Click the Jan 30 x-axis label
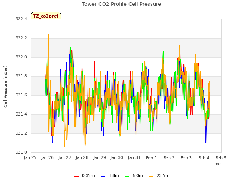The width and height of the screenshot is (244, 183). coord(117,158)
